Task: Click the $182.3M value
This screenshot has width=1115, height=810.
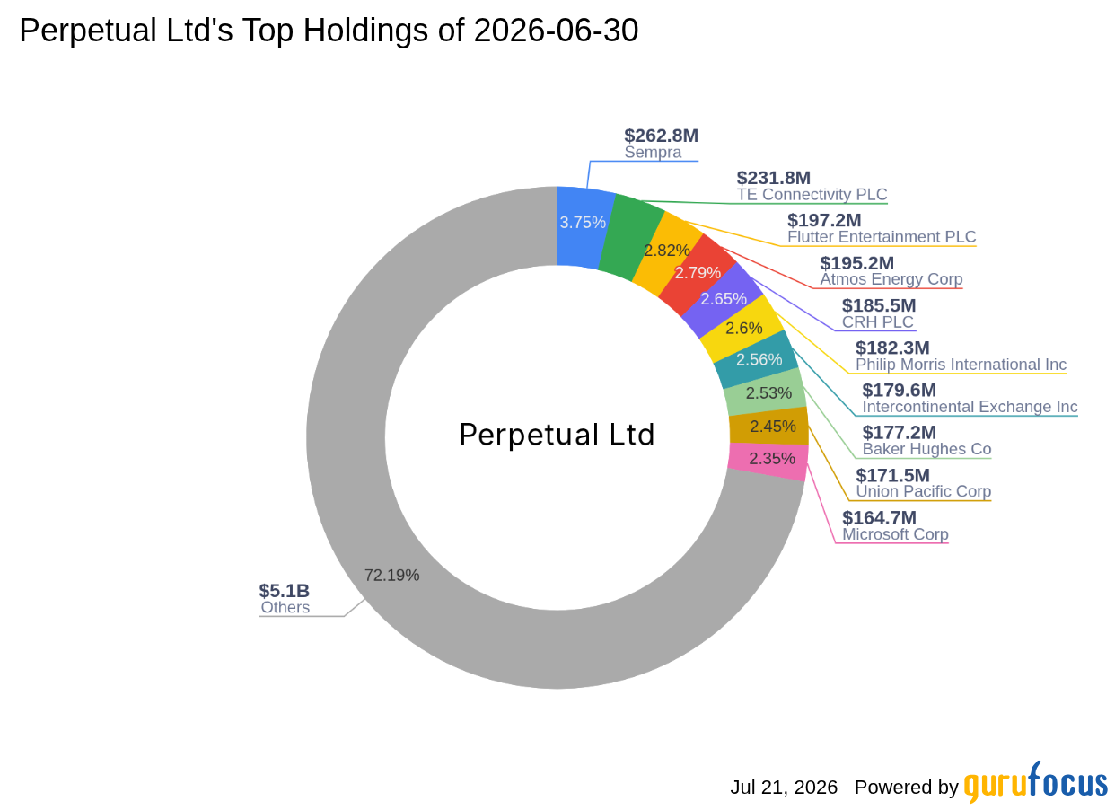Action: click(x=892, y=348)
